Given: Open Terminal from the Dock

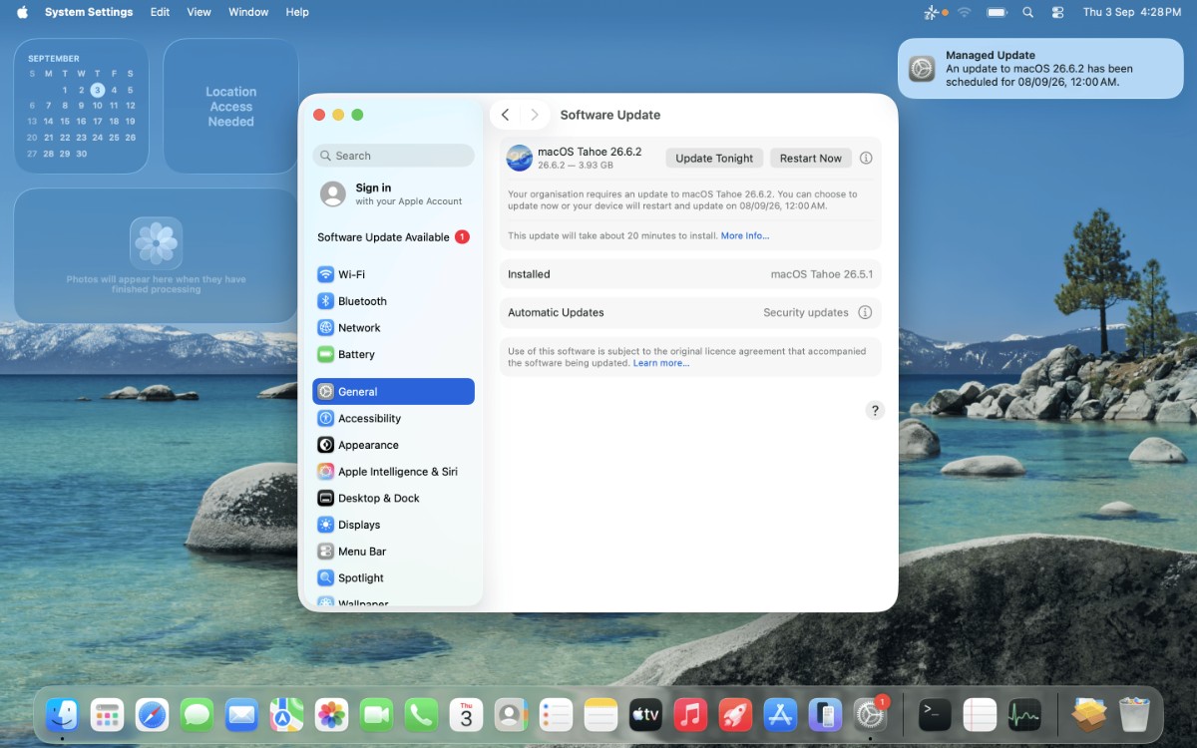Looking at the screenshot, I should pos(935,715).
